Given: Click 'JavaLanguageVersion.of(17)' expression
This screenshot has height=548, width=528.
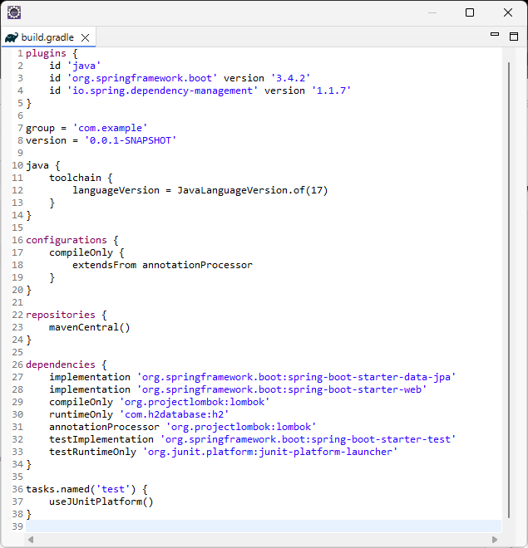Looking at the screenshot, I should [252, 190].
